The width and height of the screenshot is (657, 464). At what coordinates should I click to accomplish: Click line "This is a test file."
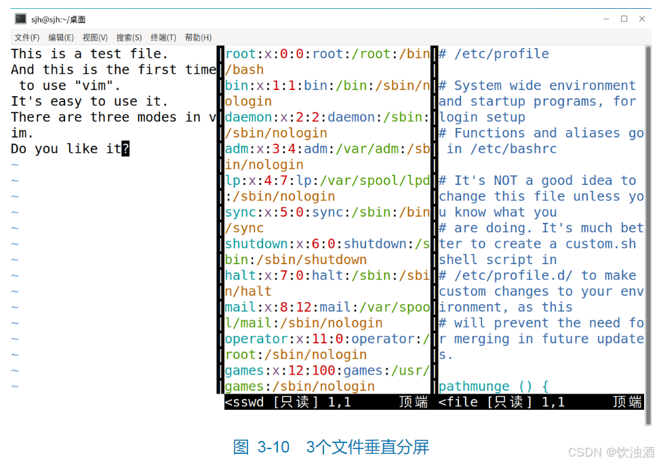point(89,54)
